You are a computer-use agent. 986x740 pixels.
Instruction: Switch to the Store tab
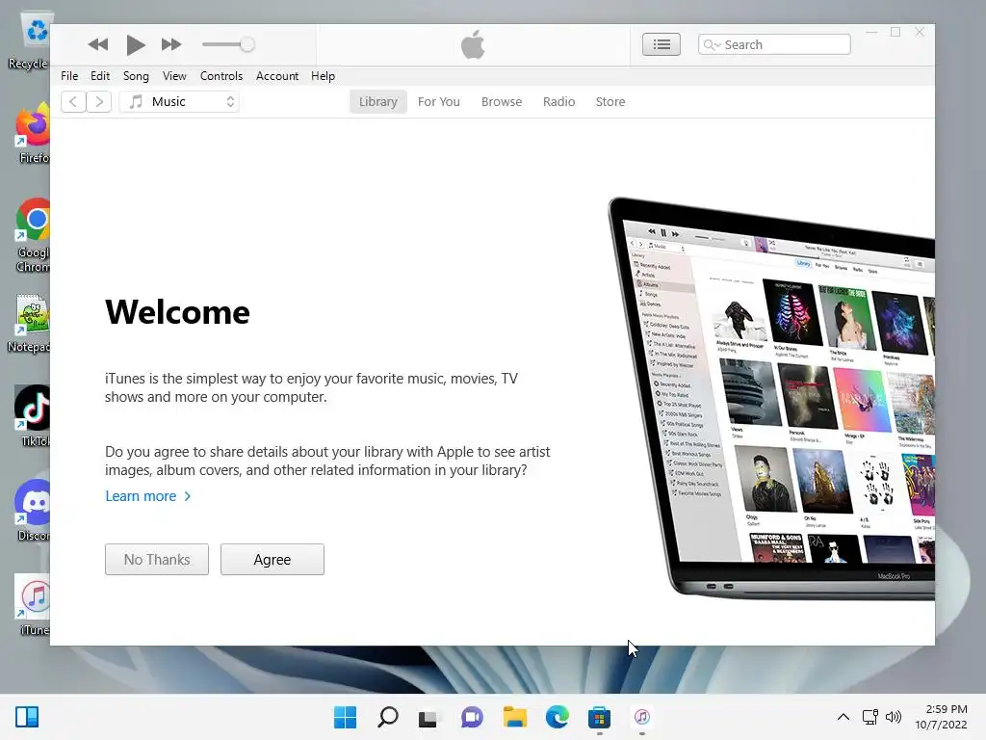(610, 102)
